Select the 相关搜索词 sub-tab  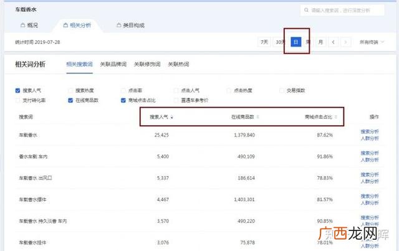(x=79, y=64)
